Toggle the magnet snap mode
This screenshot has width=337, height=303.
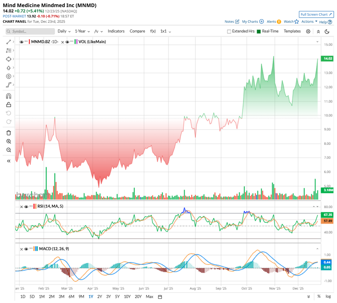[9, 96]
